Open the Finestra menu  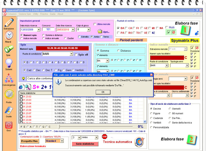point(44,14)
